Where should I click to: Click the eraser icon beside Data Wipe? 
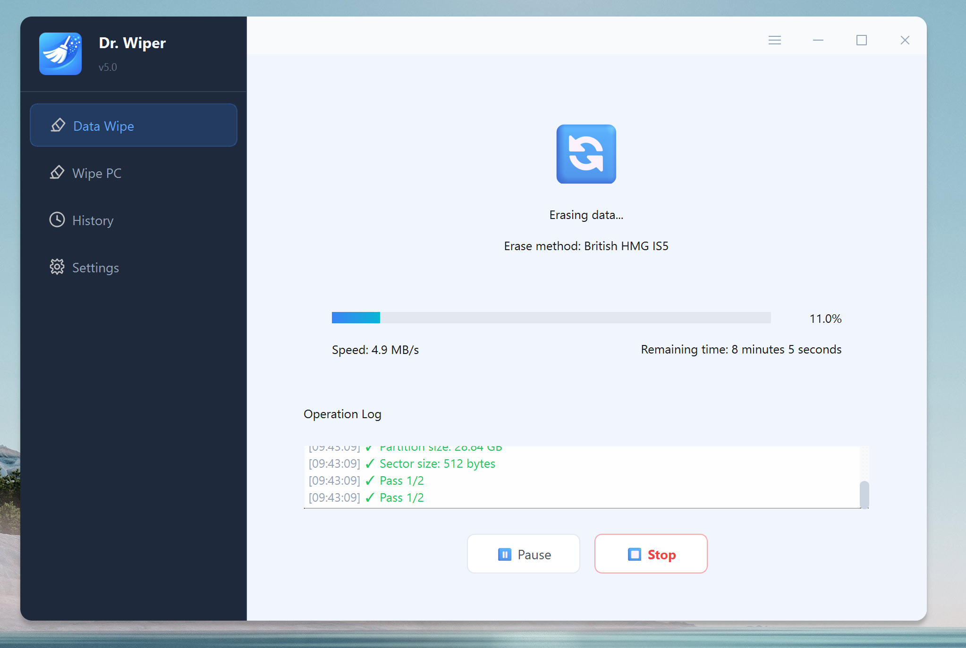[58, 126]
